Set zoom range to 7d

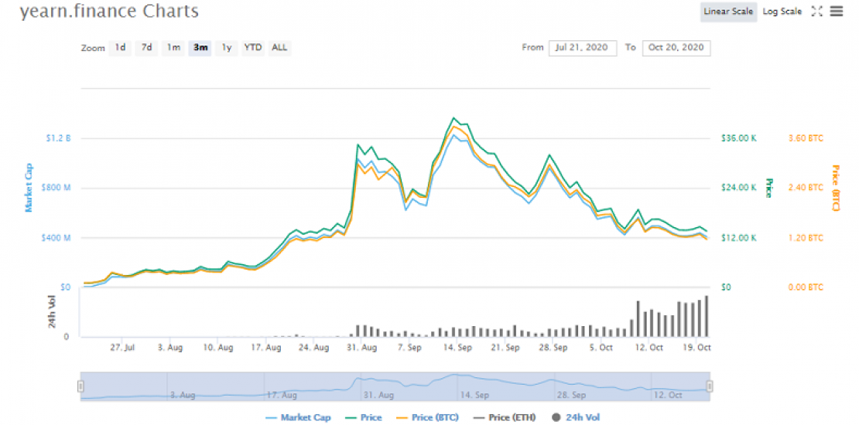click(146, 48)
